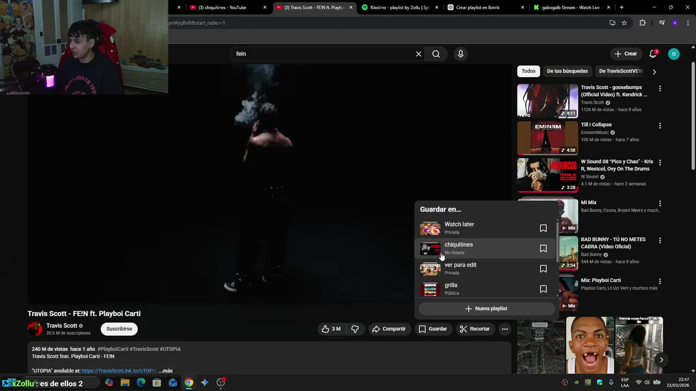Start voice search with the microphone icon
Screen dimensions: 696x391
(461, 54)
